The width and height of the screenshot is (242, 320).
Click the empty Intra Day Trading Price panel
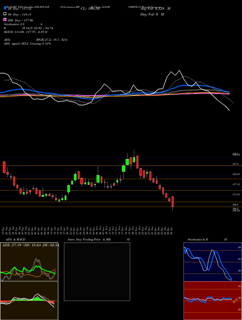(97, 272)
